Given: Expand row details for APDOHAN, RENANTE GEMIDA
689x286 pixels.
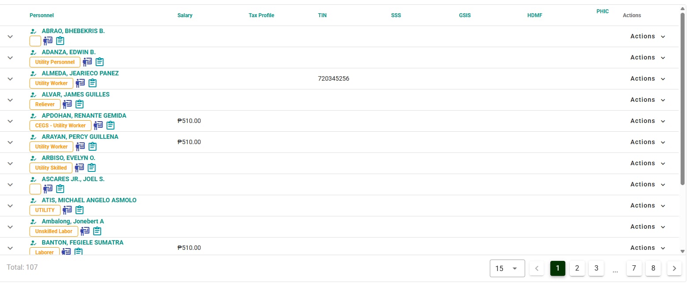Looking at the screenshot, I should 11,121.
